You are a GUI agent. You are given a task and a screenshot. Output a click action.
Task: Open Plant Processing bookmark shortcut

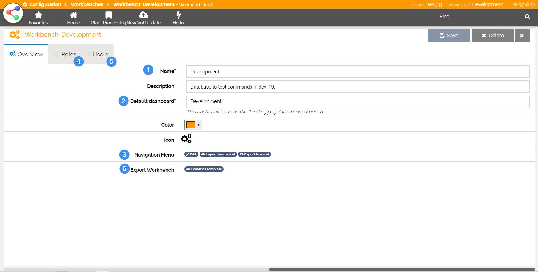(108, 18)
